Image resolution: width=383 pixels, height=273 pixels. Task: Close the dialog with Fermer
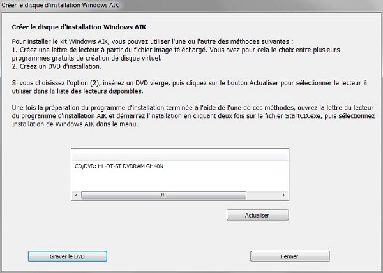pyautogui.click(x=290, y=256)
